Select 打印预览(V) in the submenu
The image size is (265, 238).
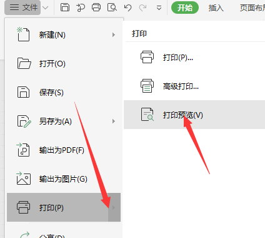[x=194, y=115]
